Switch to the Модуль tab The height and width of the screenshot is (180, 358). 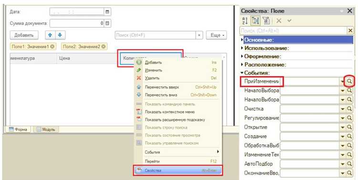[x=46, y=129]
